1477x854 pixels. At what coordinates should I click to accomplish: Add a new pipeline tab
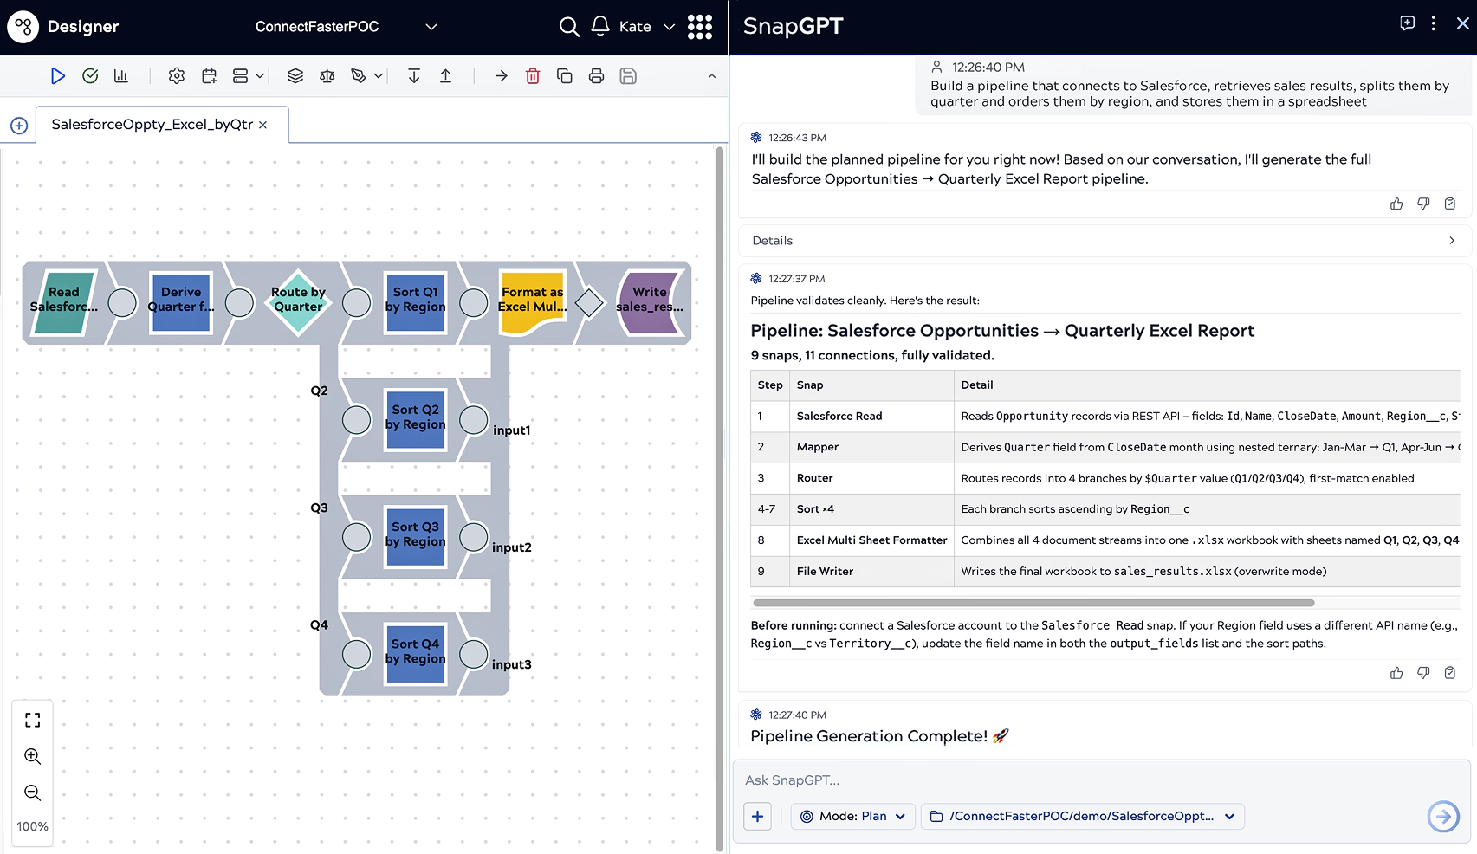[19, 126]
